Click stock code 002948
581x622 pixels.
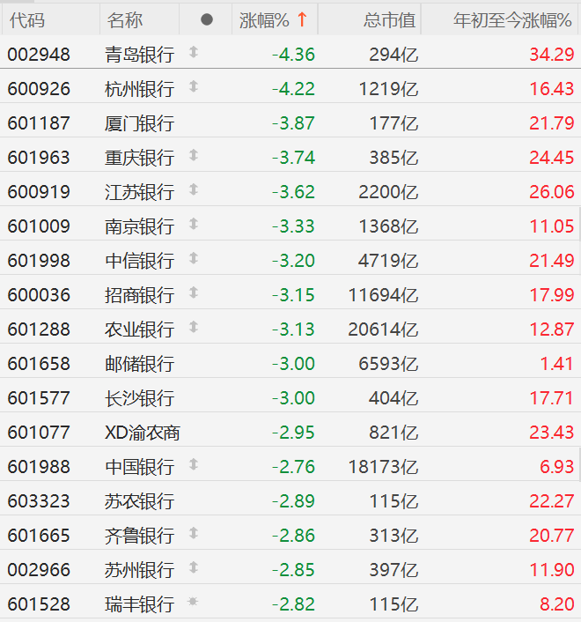click(39, 55)
